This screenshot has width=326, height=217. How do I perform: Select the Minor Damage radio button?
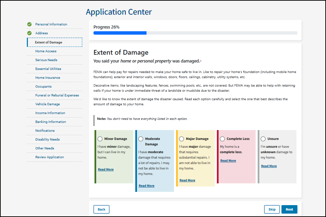tap(100, 139)
